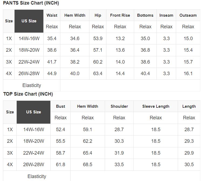Select dark US Size header in top chart

[x=34, y=112]
